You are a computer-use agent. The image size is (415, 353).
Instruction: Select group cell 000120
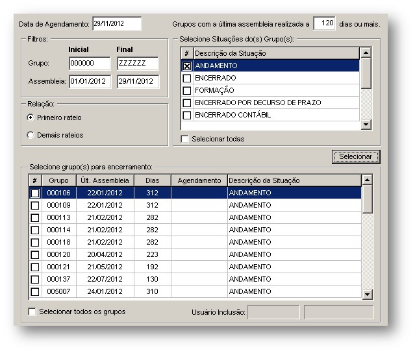(x=58, y=254)
